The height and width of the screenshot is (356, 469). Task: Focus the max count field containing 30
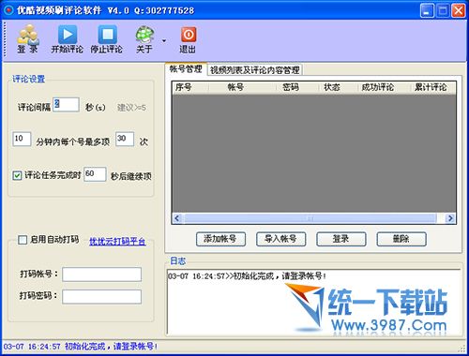click(125, 139)
